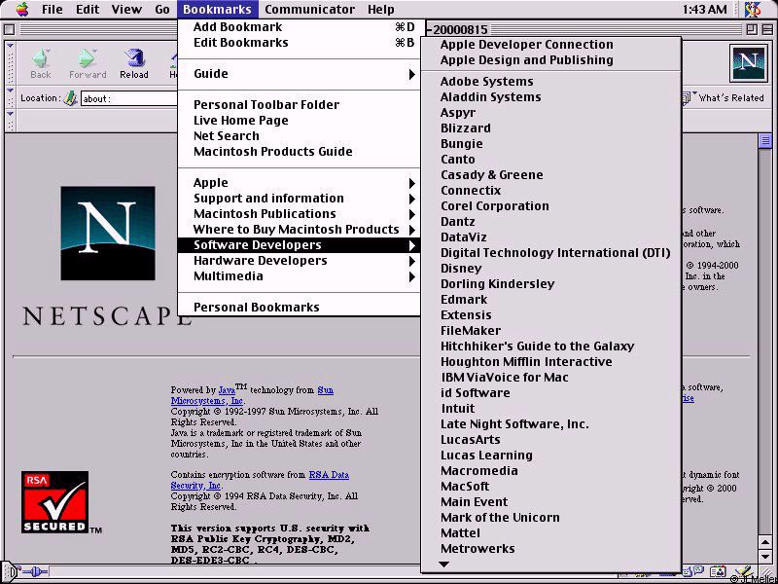
Task: Select Macintosh Products Guide bookmark
Action: (x=299, y=152)
